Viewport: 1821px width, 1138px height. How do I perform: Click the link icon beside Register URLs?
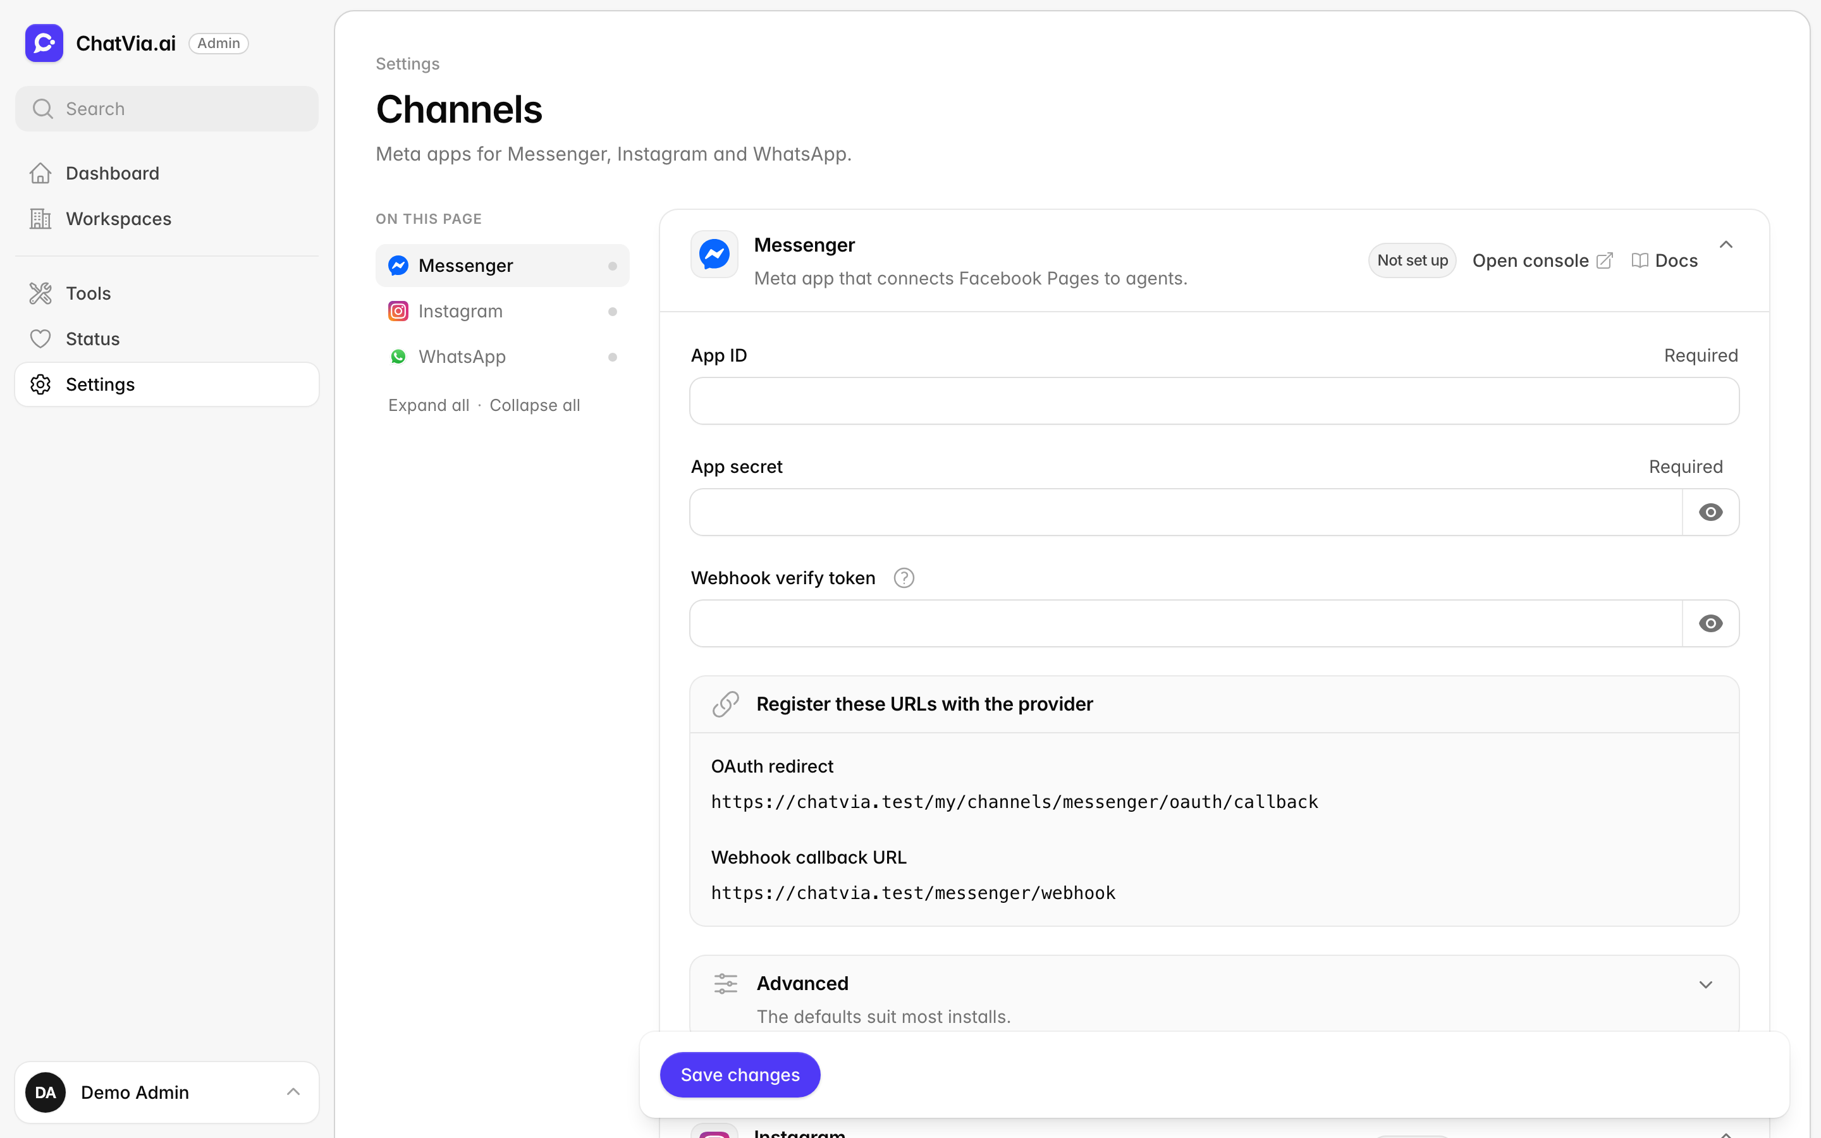[x=726, y=704]
